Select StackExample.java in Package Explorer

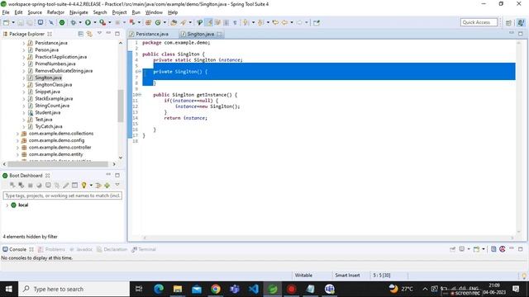point(54,99)
